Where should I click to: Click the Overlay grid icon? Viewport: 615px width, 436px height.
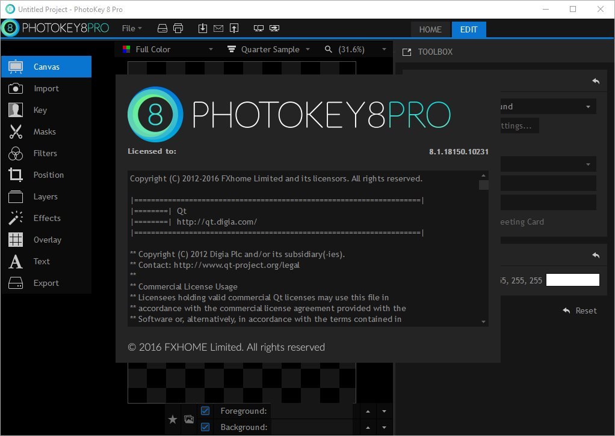click(16, 240)
